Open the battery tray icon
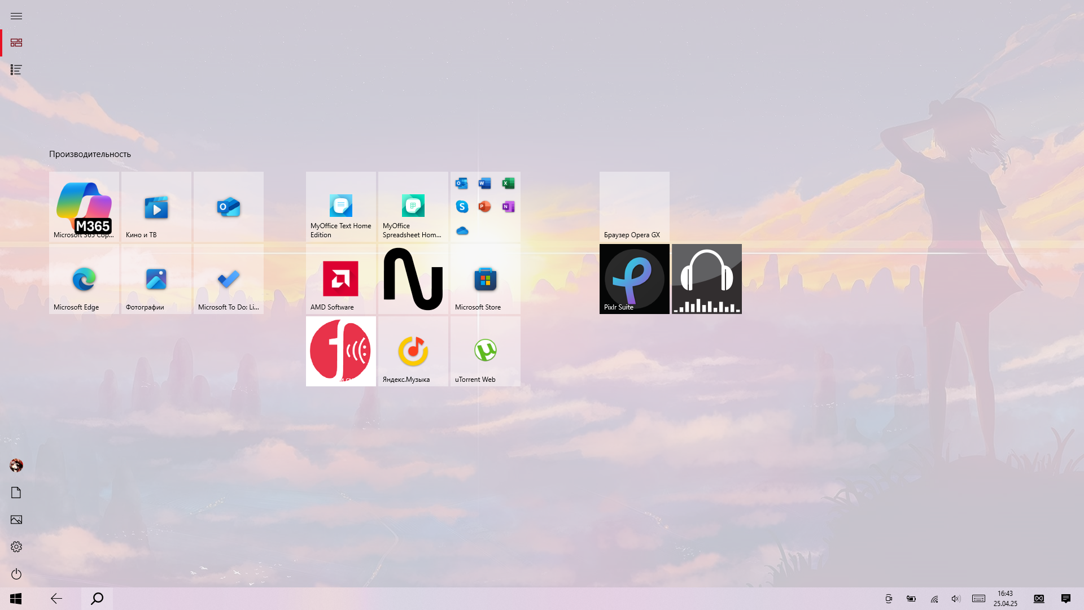Screen dimensions: 1084x610 pos(911,599)
